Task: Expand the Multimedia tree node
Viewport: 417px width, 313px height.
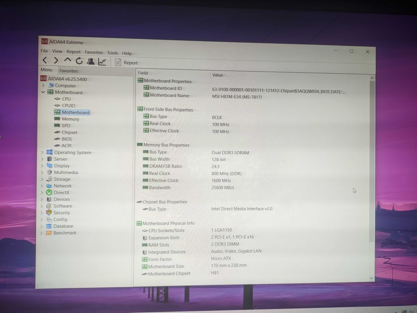Action: 43,172
